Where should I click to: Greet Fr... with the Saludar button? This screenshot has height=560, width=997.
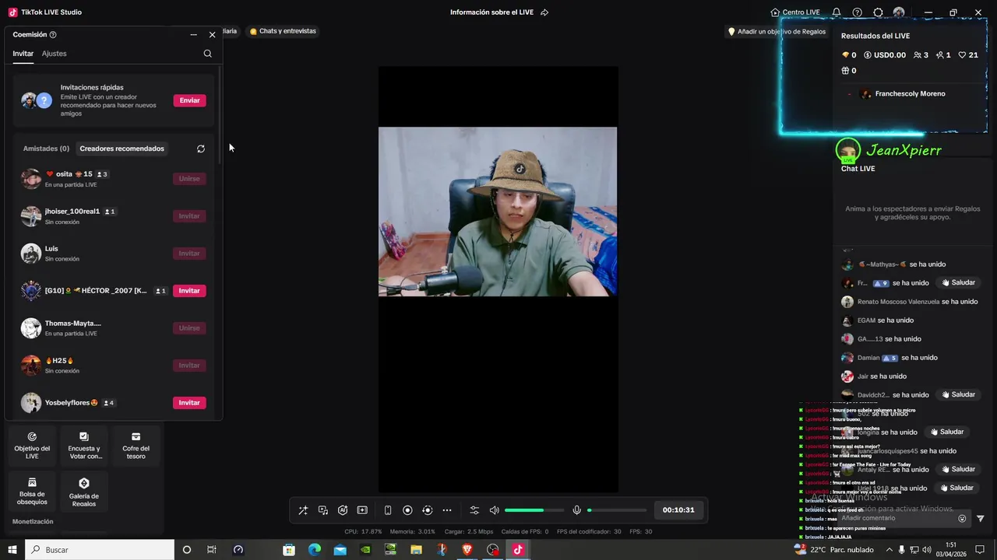(x=958, y=283)
